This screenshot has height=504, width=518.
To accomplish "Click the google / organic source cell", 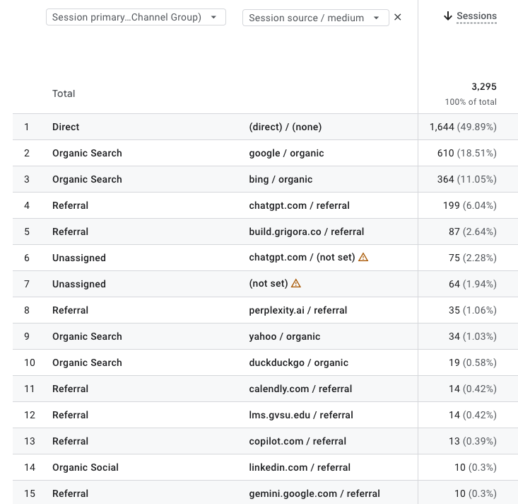I will [x=286, y=153].
